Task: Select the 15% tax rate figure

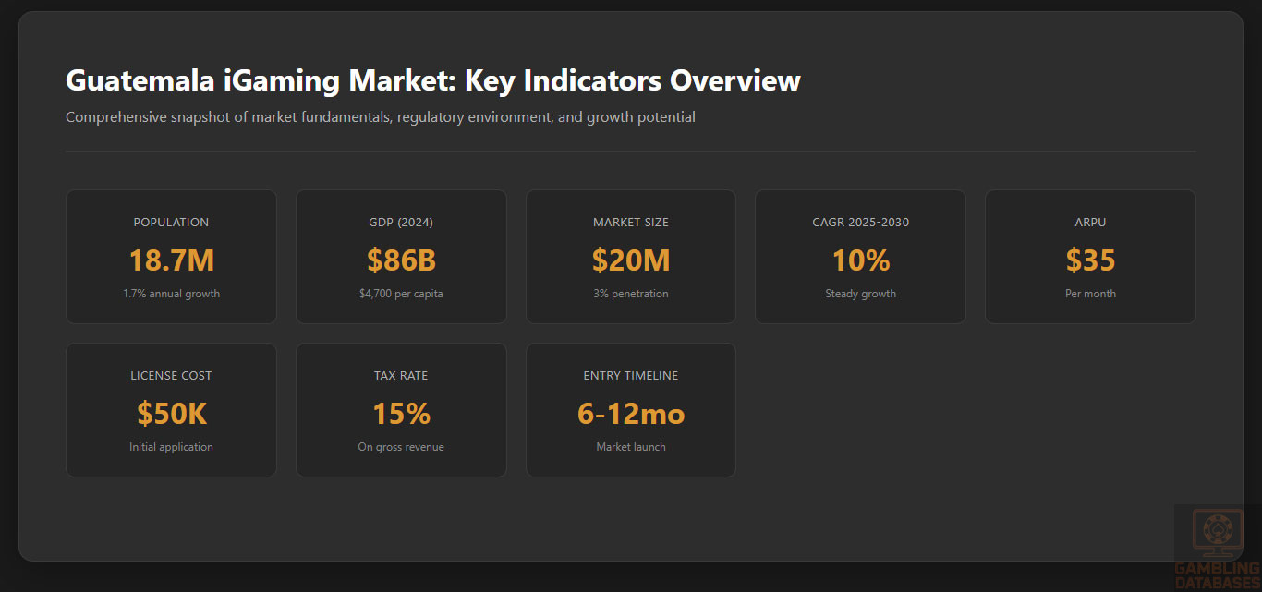Action: click(401, 414)
